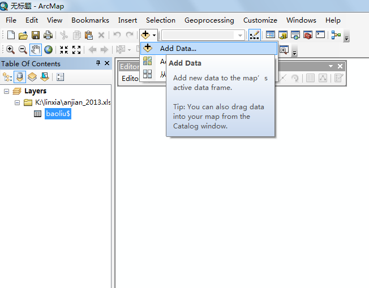The width and height of the screenshot is (369, 288).
Task: Open the Table Of Contents window icon
Action: (271, 35)
